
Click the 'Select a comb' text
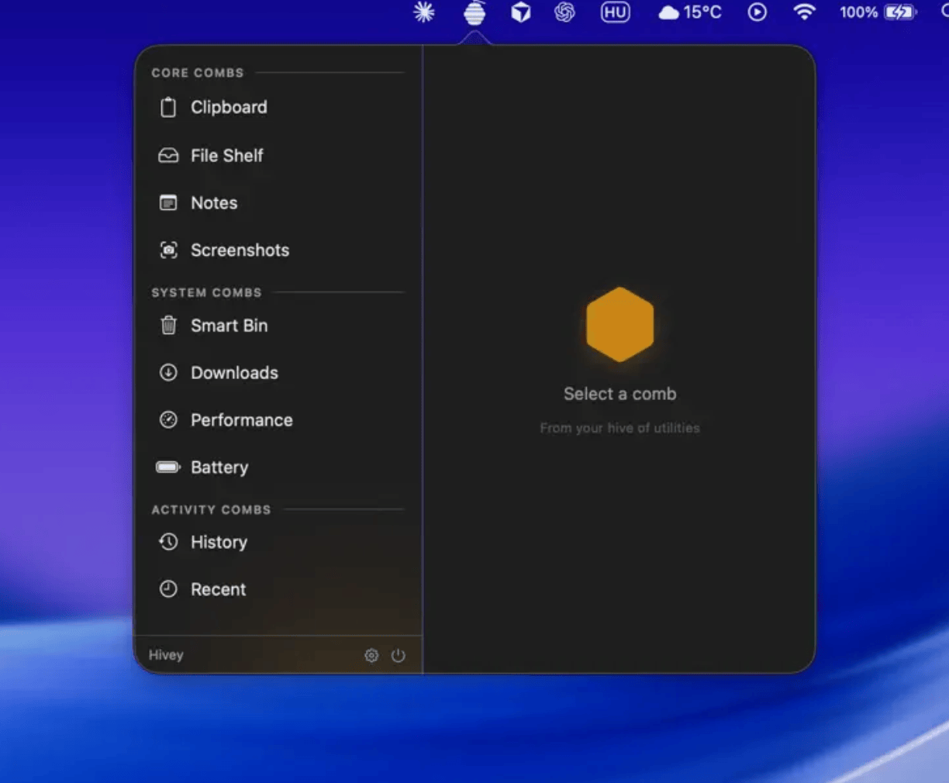click(620, 394)
